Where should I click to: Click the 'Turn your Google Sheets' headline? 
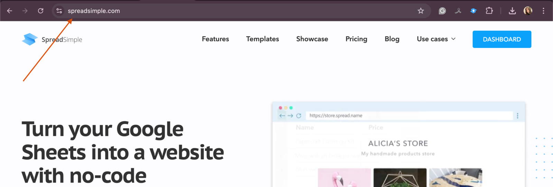123,152
